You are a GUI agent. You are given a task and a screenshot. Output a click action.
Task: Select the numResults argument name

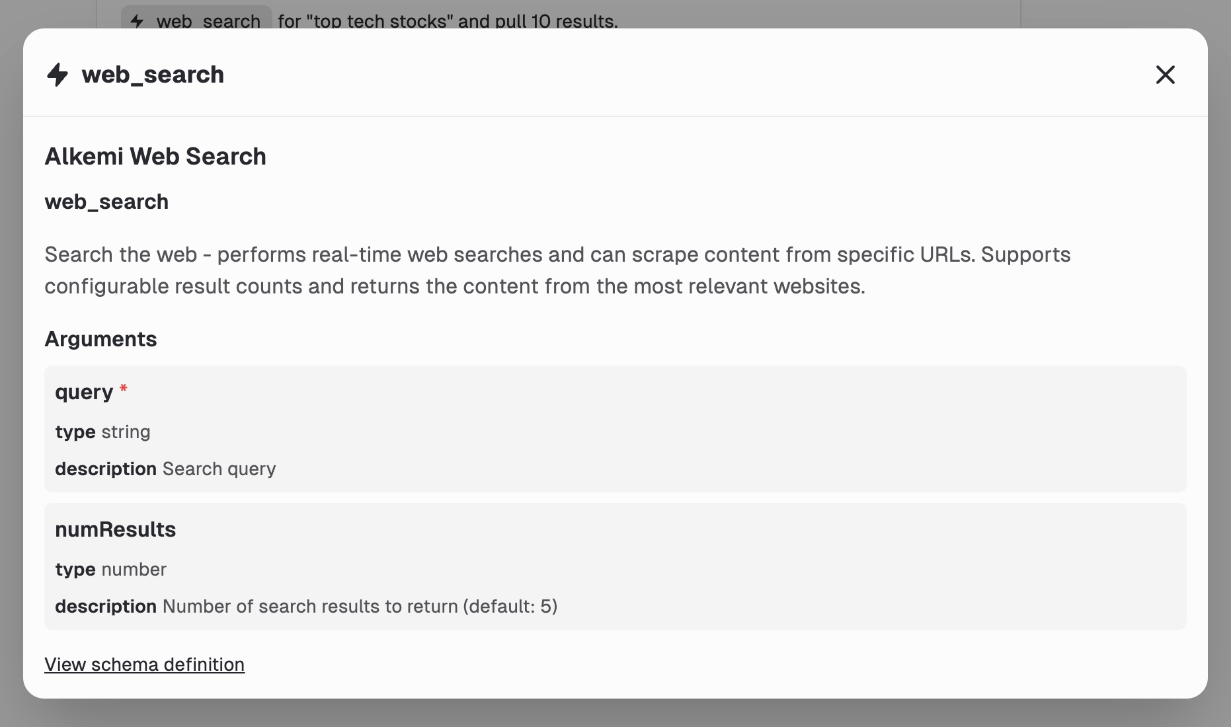point(115,529)
